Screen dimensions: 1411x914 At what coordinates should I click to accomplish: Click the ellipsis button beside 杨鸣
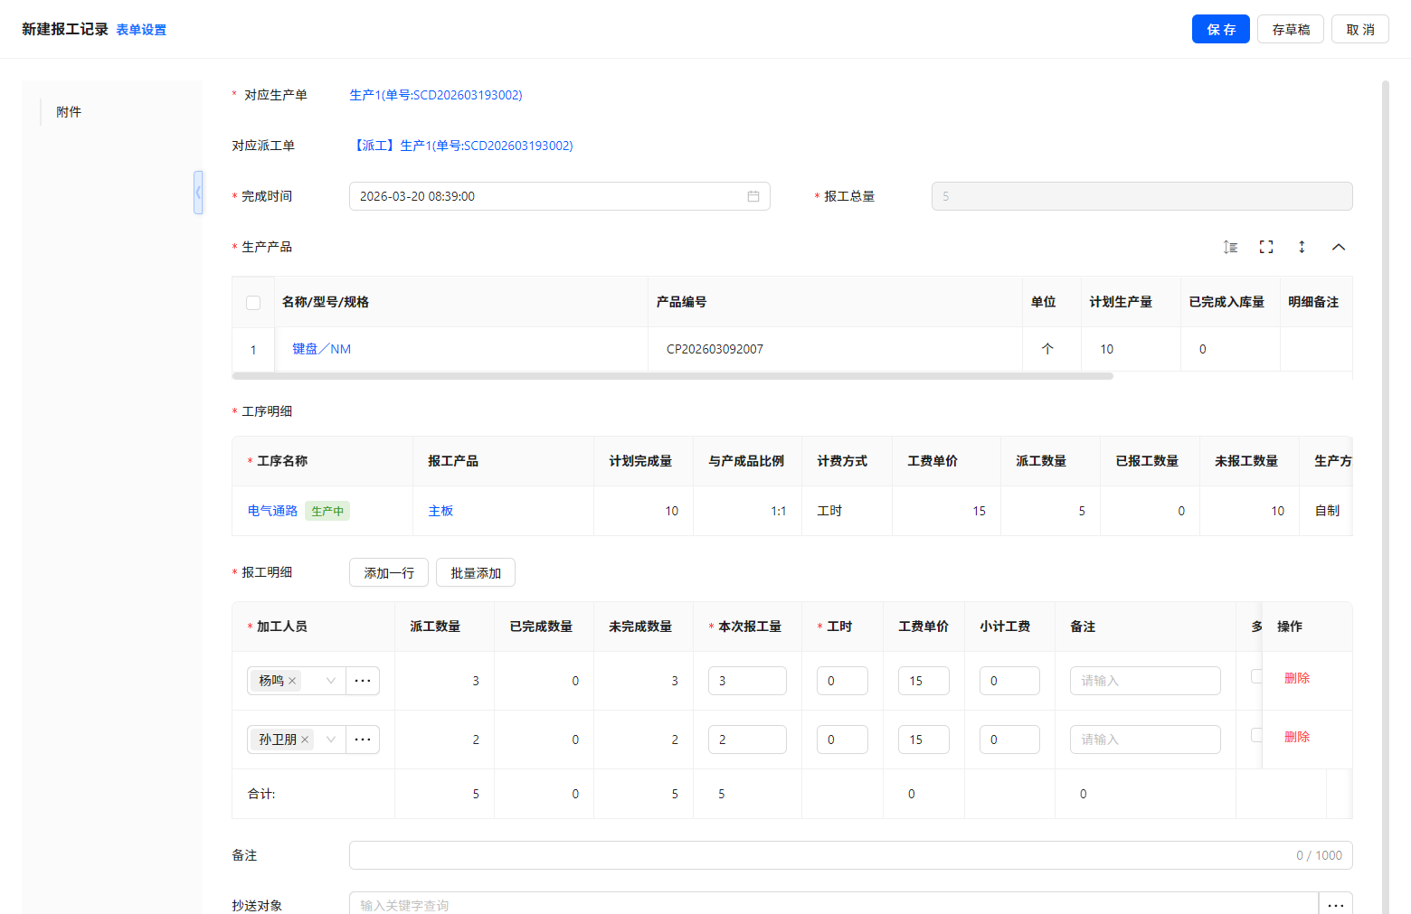click(363, 681)
